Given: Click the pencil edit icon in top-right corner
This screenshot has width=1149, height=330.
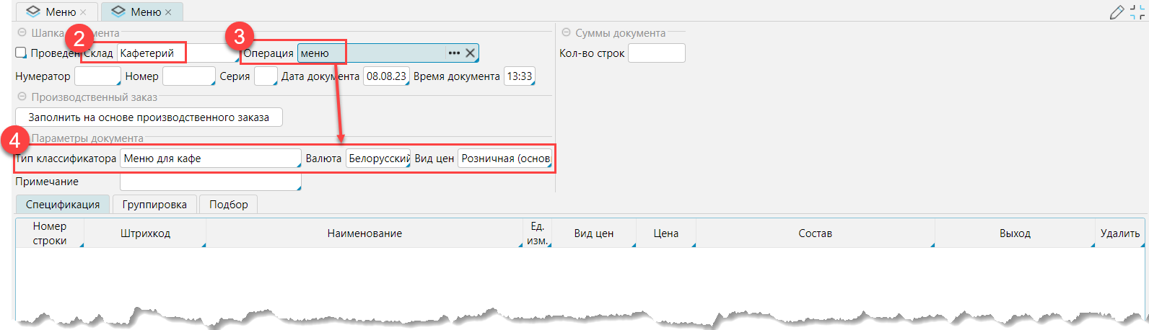Looking at the screenshot, I should pos(1117,12).
